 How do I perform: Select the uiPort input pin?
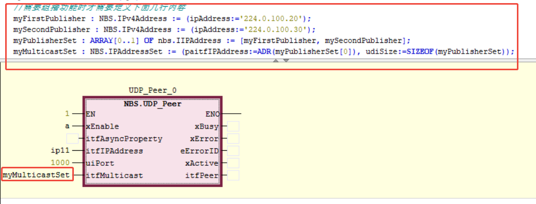[100, 163]
